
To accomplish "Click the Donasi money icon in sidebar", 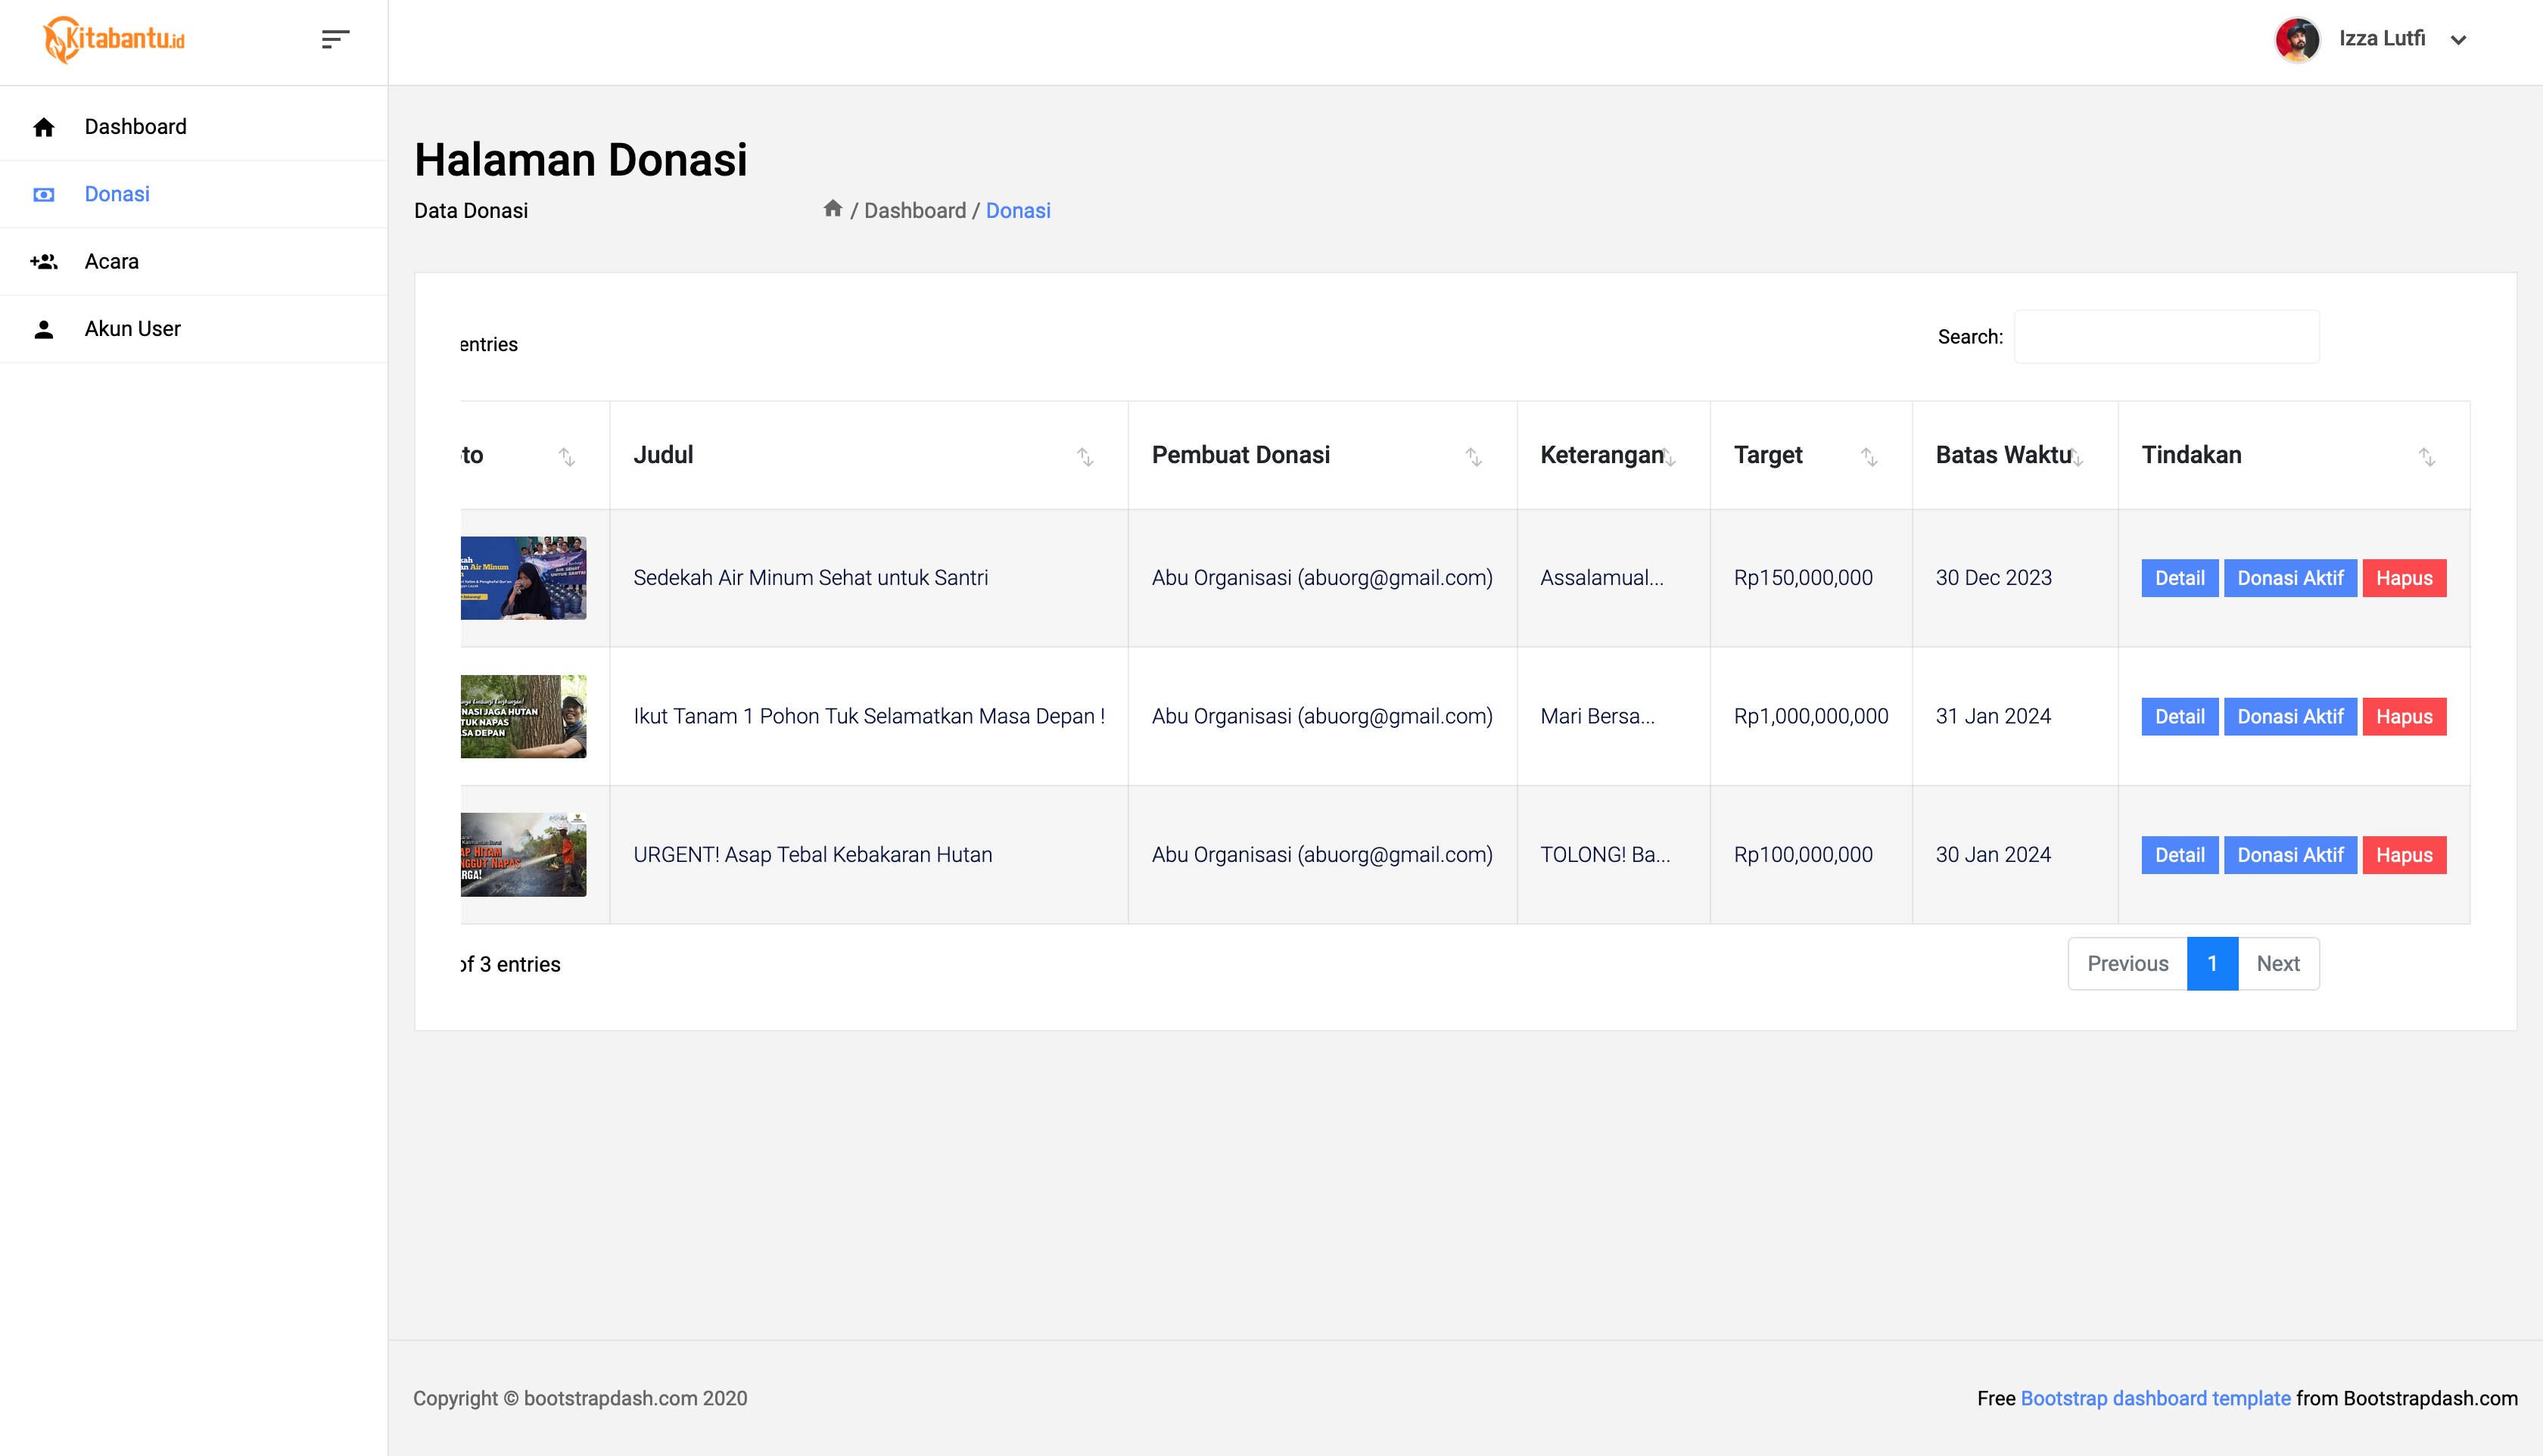I will [43, 194].
